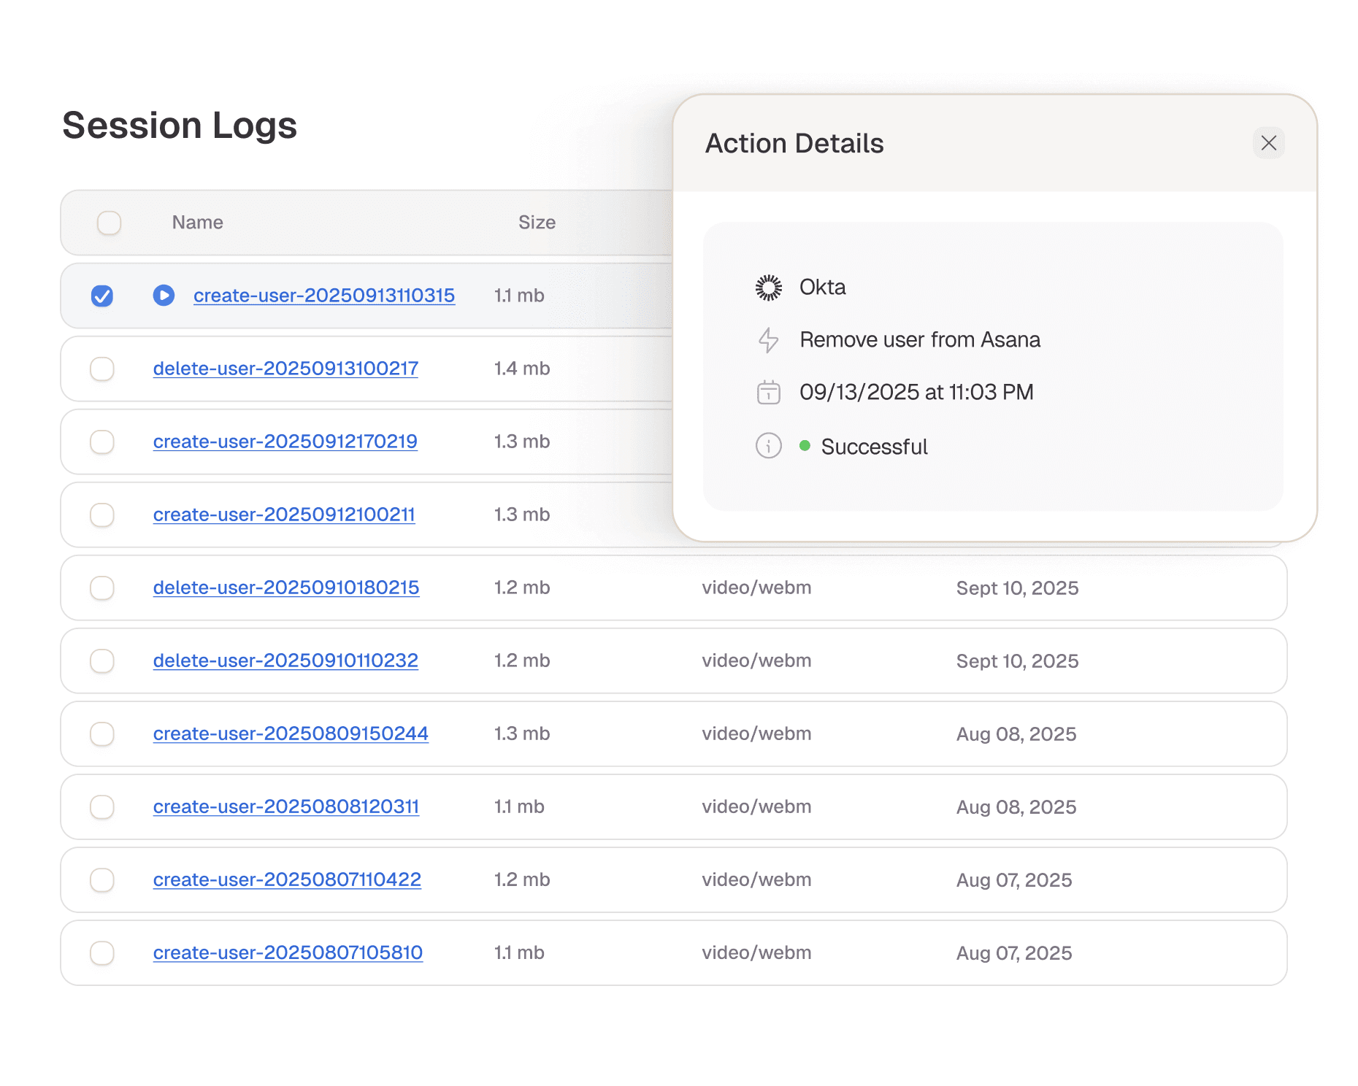1358x1086 pixels.
Task: Close the Action Details panel
Action: coord(1269,144)
